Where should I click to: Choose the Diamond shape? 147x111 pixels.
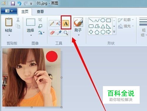pos(91,32)
